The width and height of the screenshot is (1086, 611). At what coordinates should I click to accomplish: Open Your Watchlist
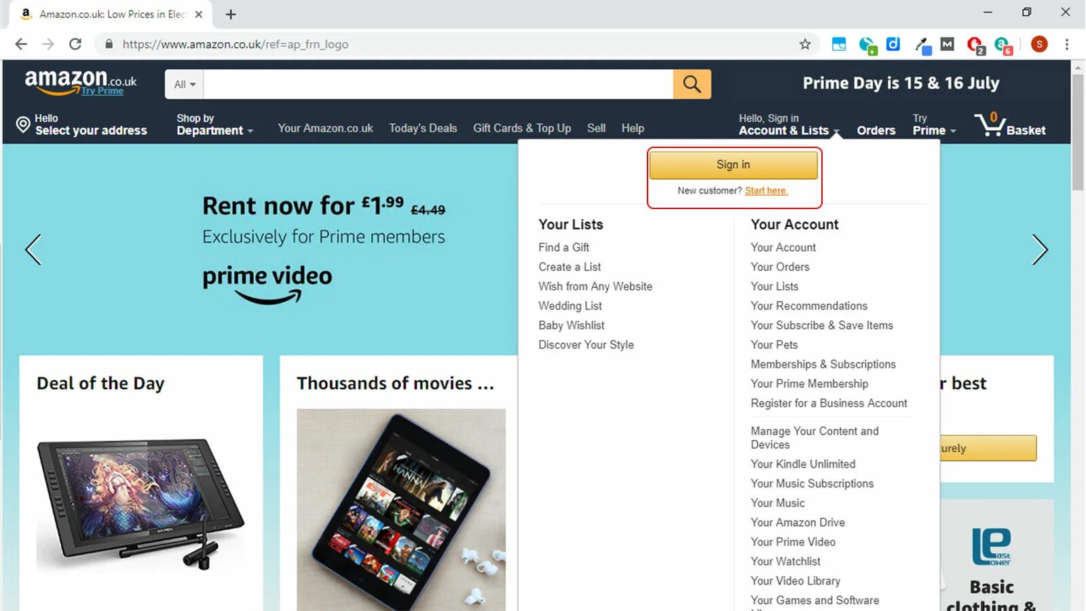(785, 561)
